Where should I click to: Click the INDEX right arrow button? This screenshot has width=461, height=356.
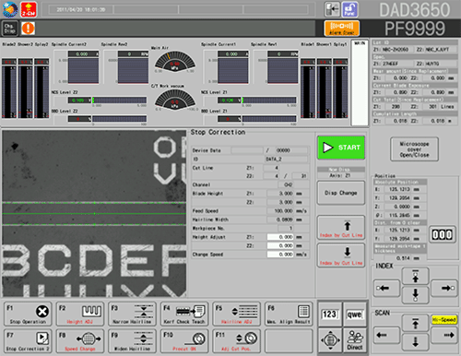[x=444, y=288]
